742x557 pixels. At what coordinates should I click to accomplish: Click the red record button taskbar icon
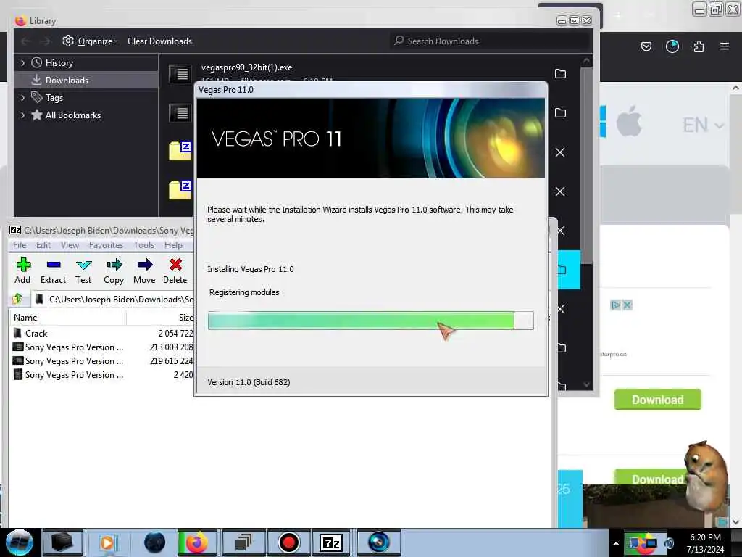point(288,542)
